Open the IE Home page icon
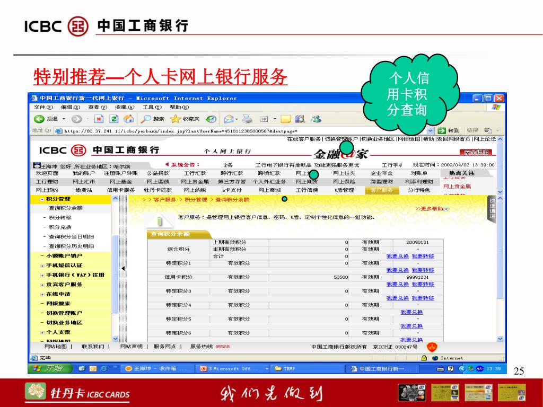This screenshot has width=543, height=407. point(129,119)
